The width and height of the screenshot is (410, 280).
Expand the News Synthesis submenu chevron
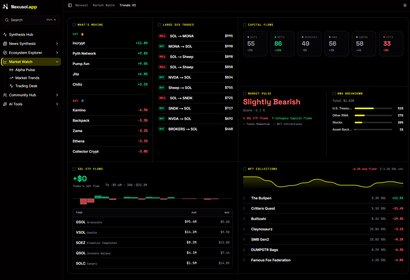(x=57, y=44)
